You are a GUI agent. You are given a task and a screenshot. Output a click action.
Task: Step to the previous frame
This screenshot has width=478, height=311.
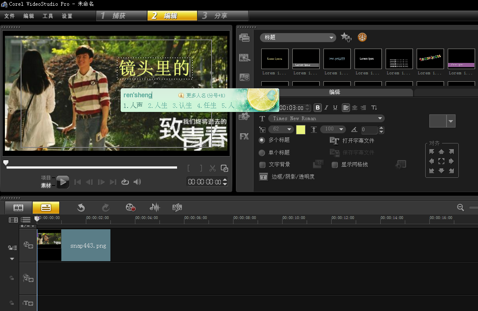pos(89,182)
